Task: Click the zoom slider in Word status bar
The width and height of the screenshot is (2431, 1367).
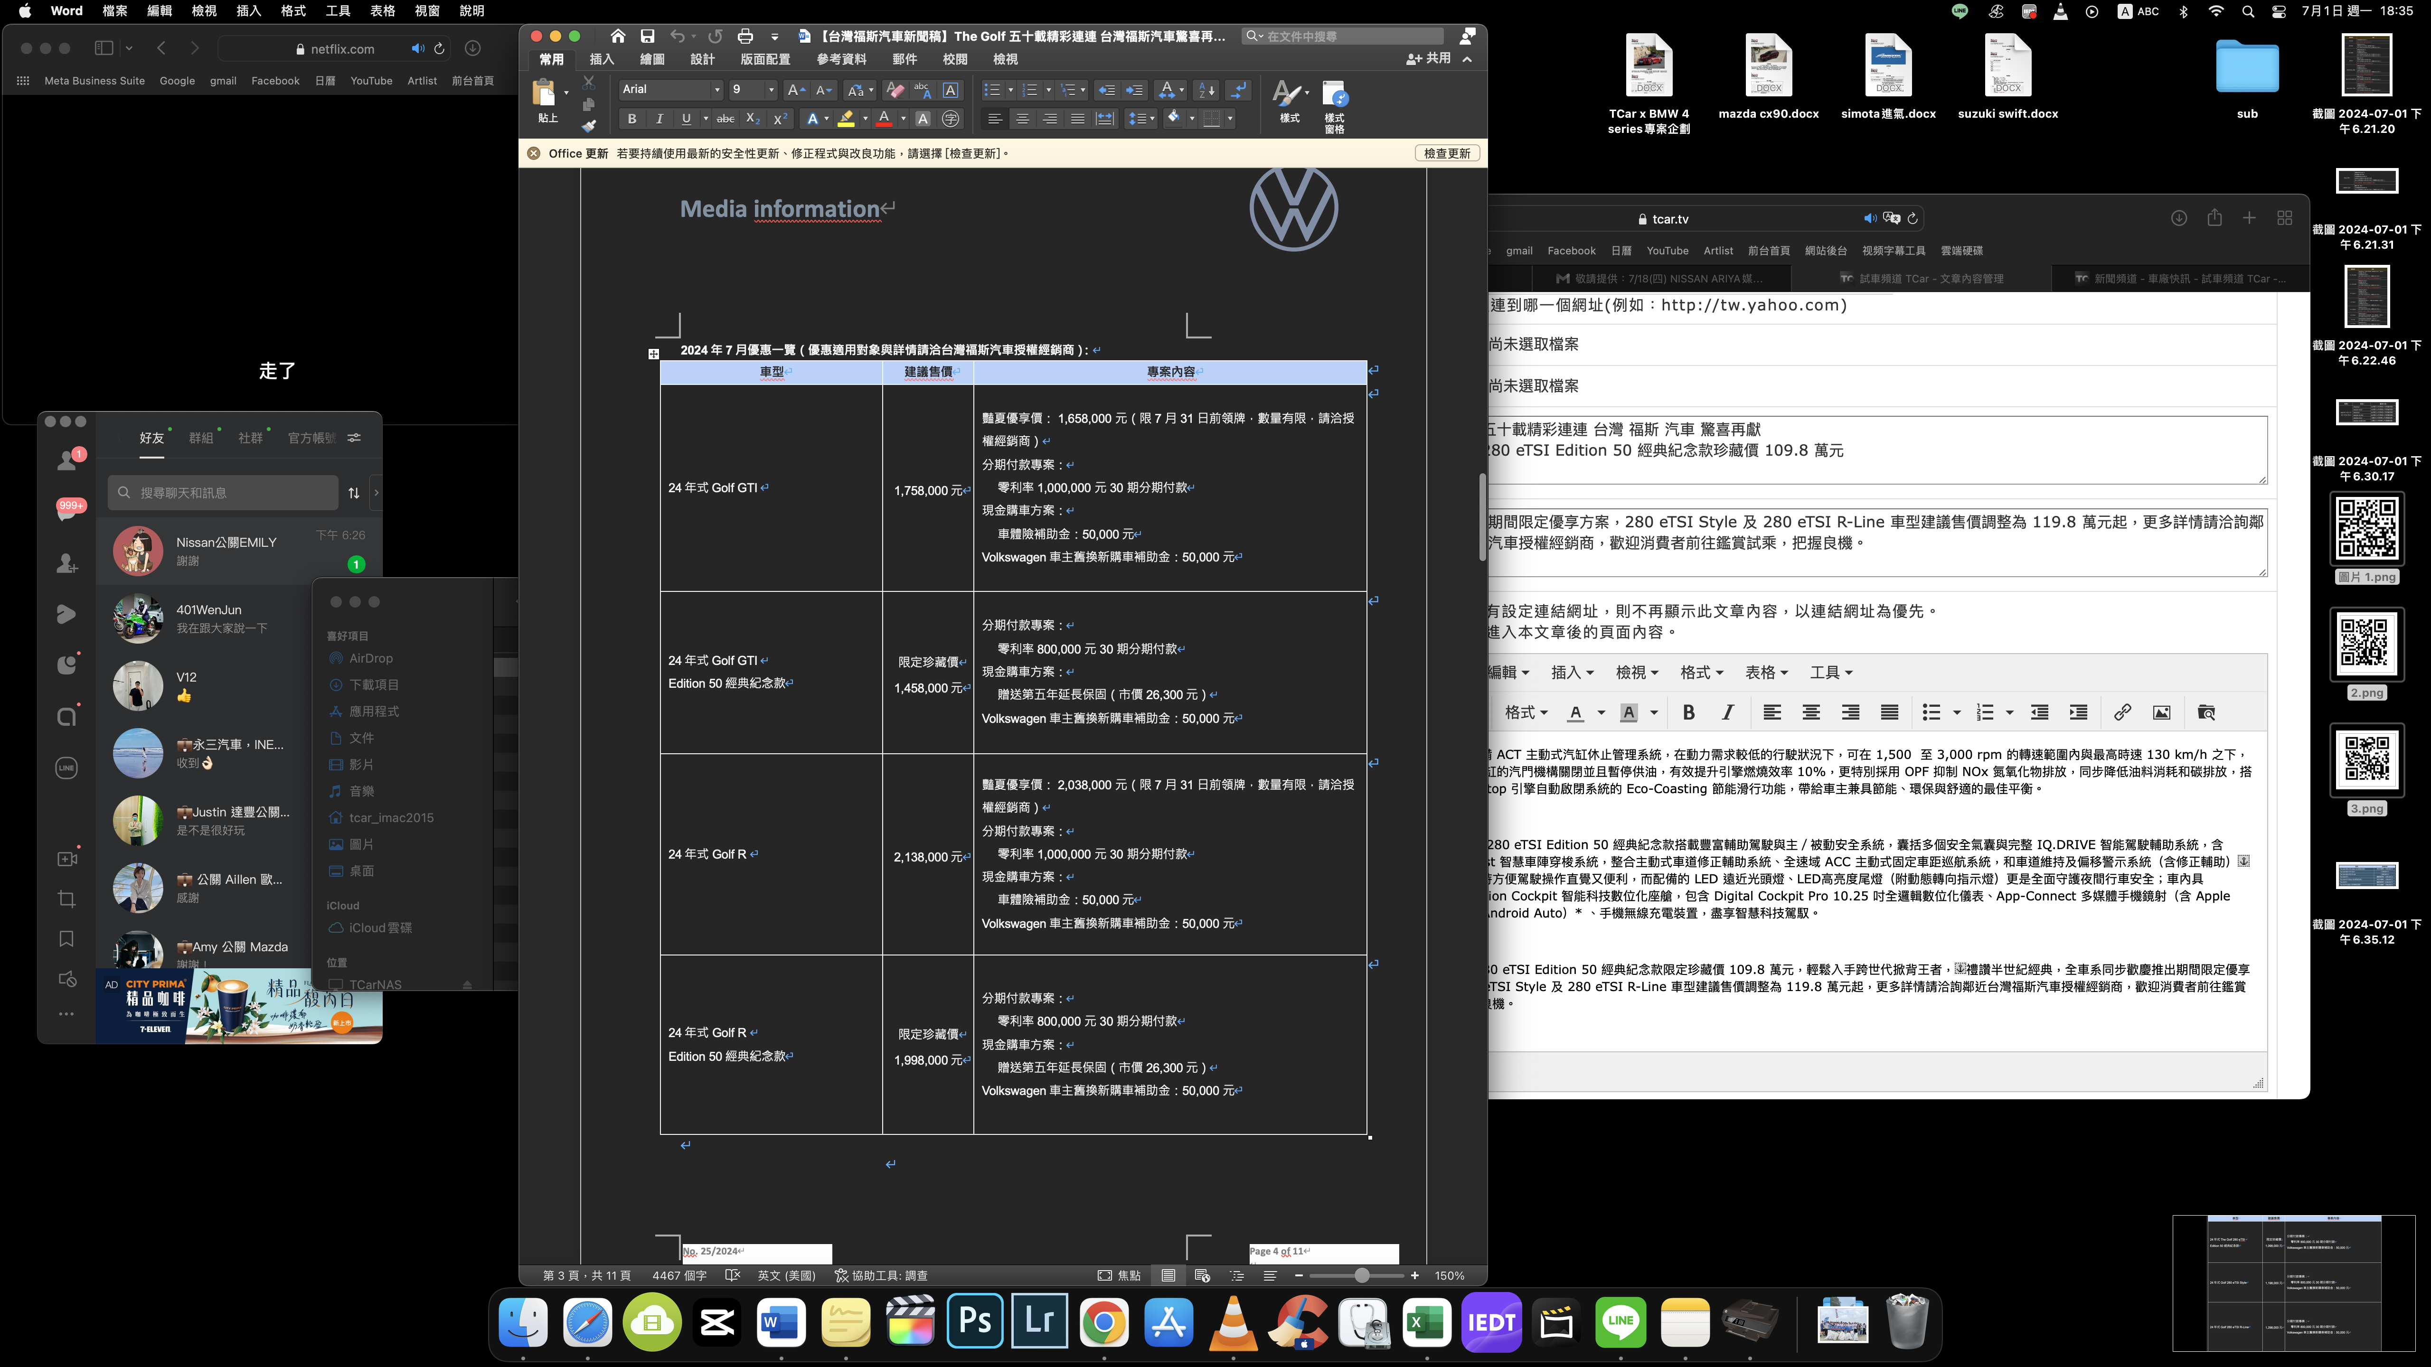Action: (1361, 1275)
